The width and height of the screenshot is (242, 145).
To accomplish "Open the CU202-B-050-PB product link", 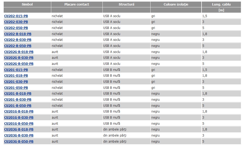I will [18, 46].
